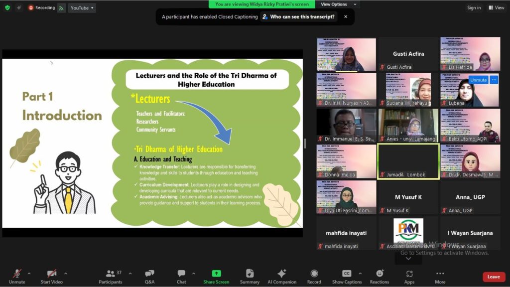Open the More menu in toolbar
Viewport: 510px width, 287px height.
click(440, 274)
